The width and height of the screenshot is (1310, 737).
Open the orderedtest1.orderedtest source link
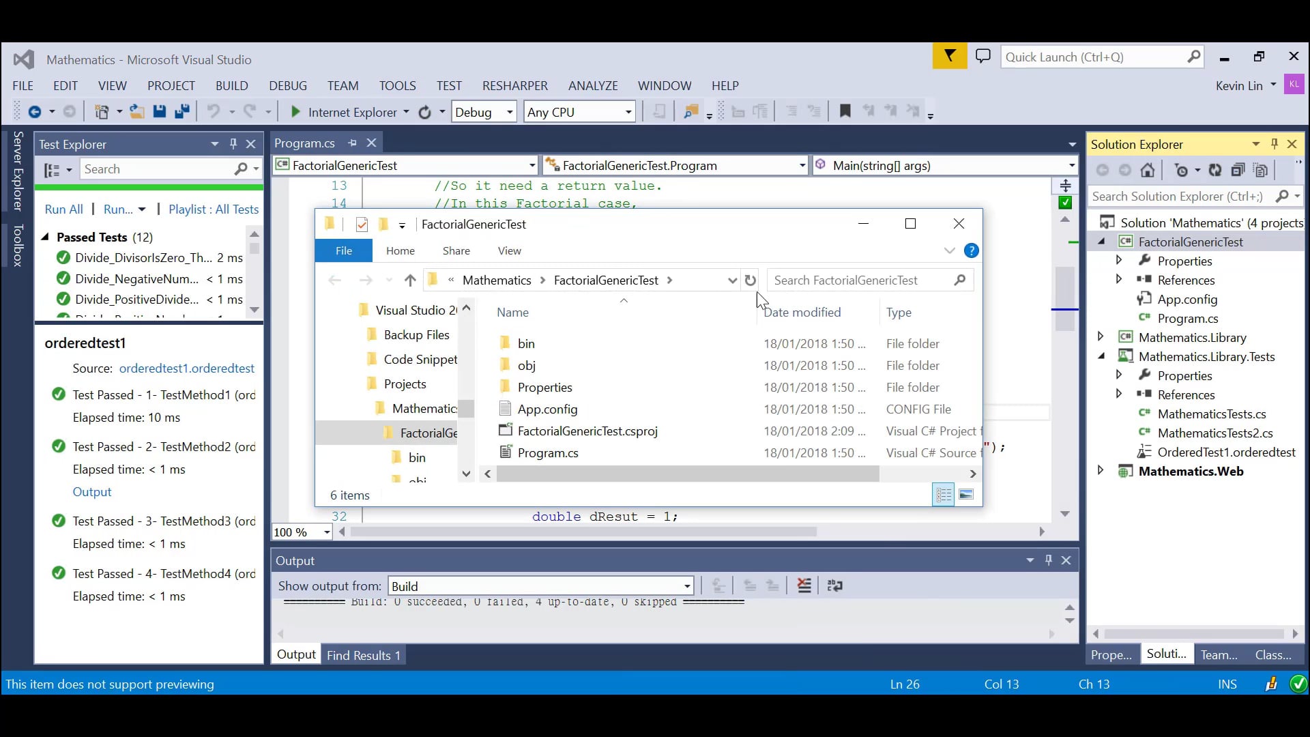point(188,368)
